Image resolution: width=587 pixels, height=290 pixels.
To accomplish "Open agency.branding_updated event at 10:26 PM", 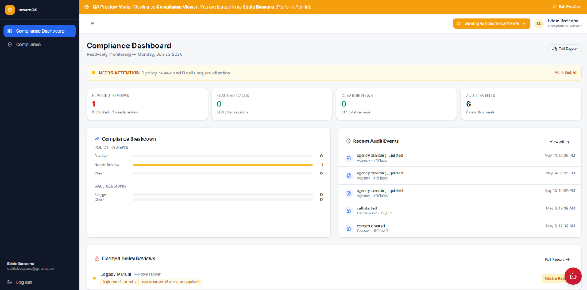I will pyautogui.click(x=460, y=158).
